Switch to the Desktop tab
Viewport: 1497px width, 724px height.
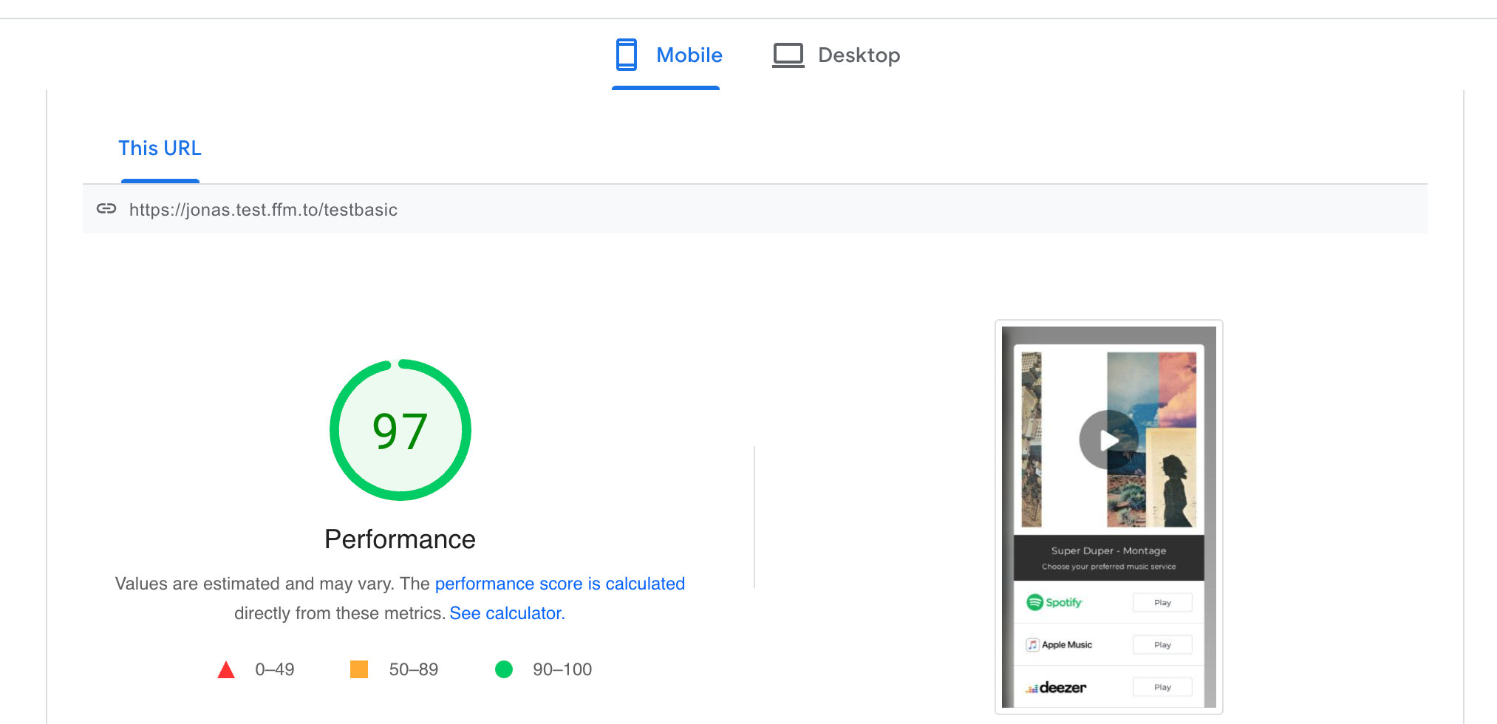[836, 55]
